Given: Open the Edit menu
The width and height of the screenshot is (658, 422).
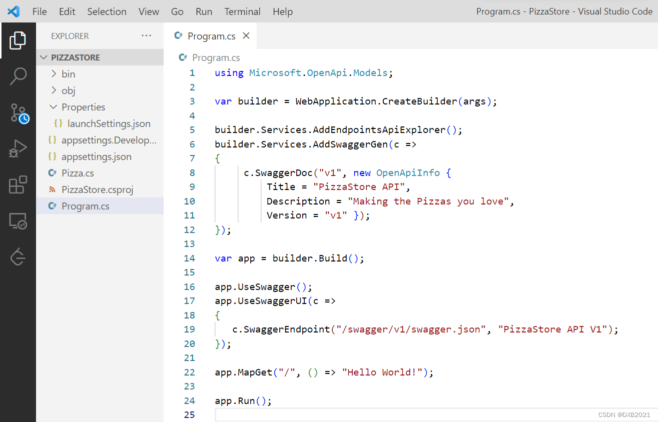Looking at the screenshot, I should tap(67, 11).
